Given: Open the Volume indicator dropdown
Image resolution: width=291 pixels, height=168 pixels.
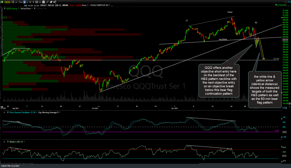Looking at the screenshot, I should (45, 9).
